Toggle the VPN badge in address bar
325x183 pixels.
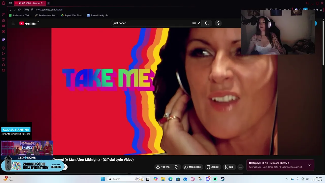(x=26, y=10)
